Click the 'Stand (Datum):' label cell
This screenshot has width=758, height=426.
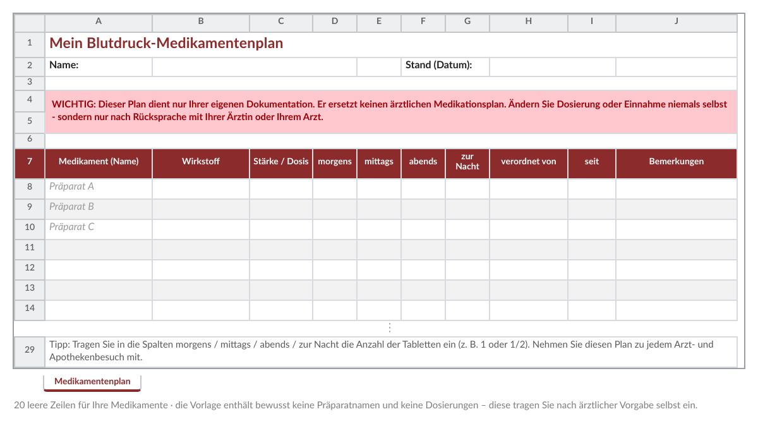[x=445, y=66]
